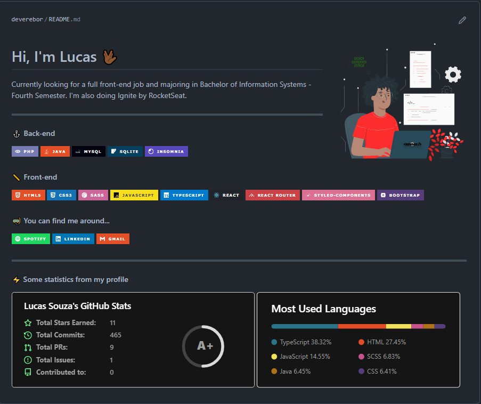481x404 pixels.
Task: Click the MySQL badge
Action: 88,151
